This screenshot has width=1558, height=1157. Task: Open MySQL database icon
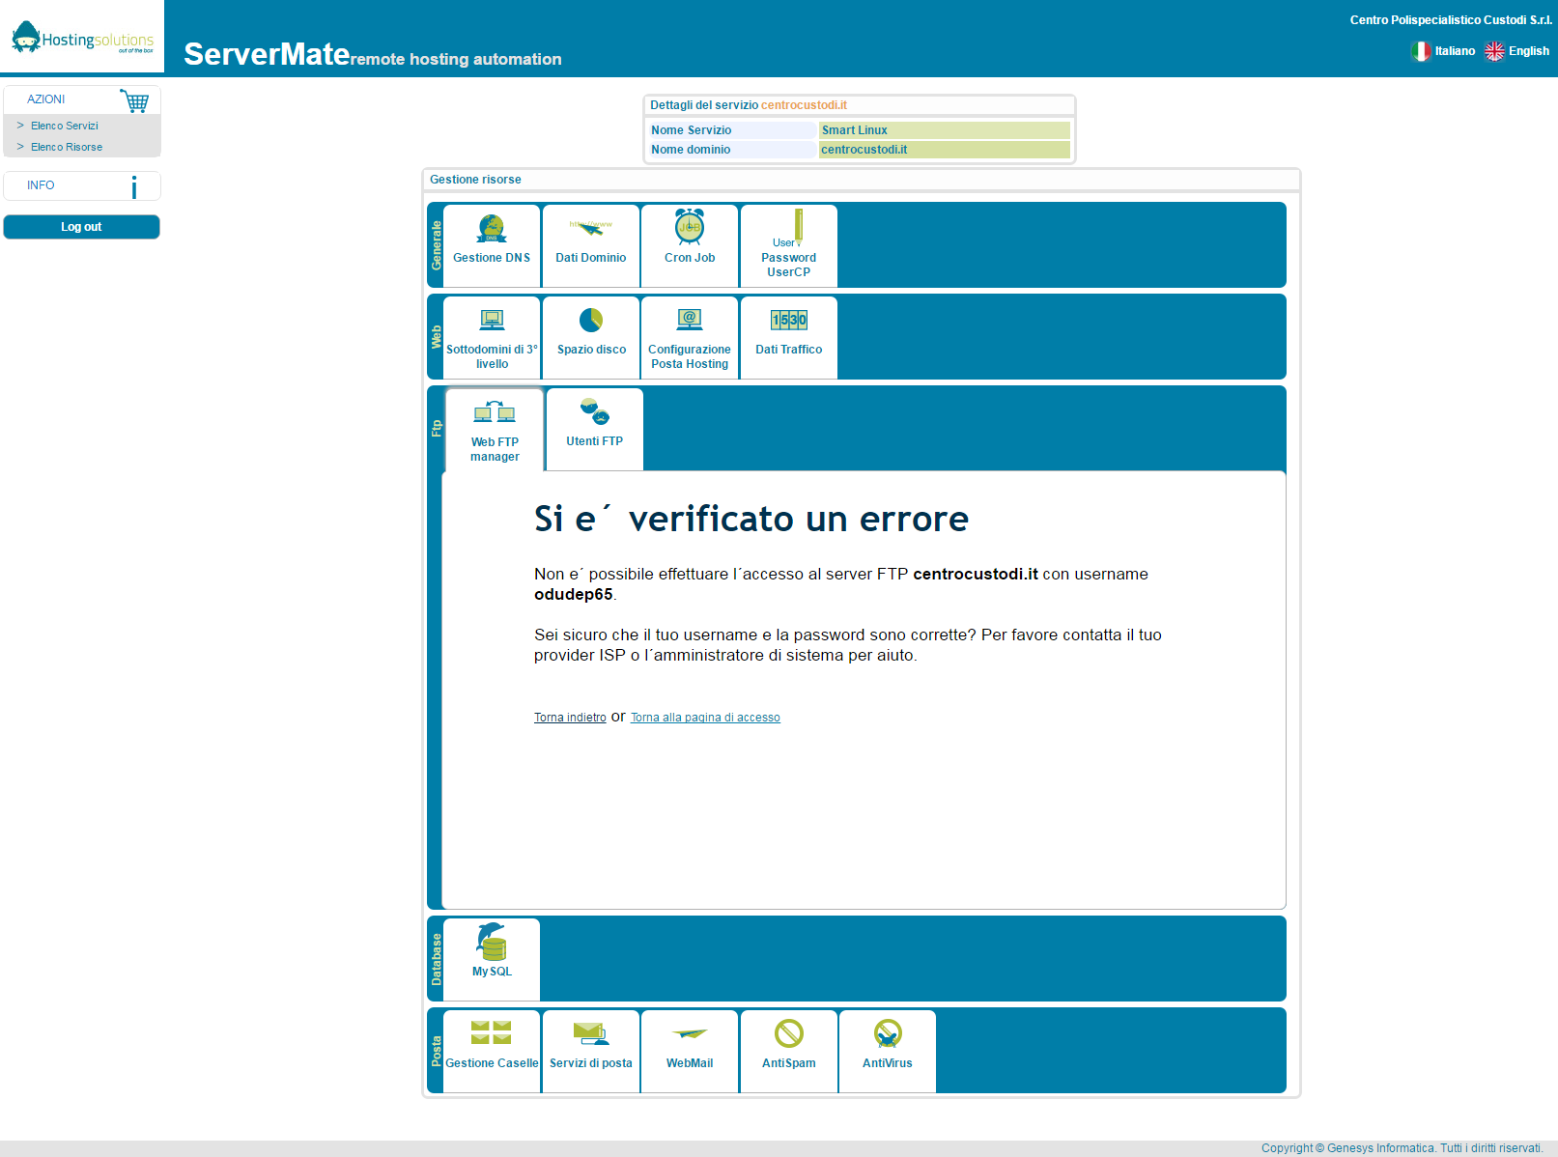tap(492, 941)
